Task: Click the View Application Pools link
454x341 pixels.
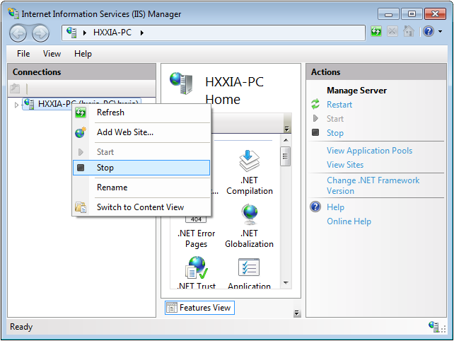Action: click(x=369, y=151)
